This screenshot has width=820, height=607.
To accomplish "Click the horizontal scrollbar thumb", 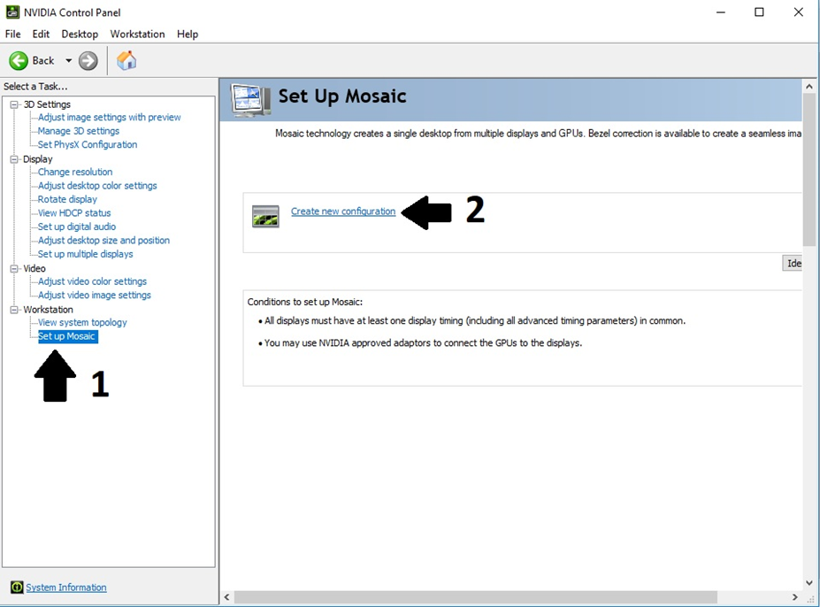I will (x=476, y=597).
